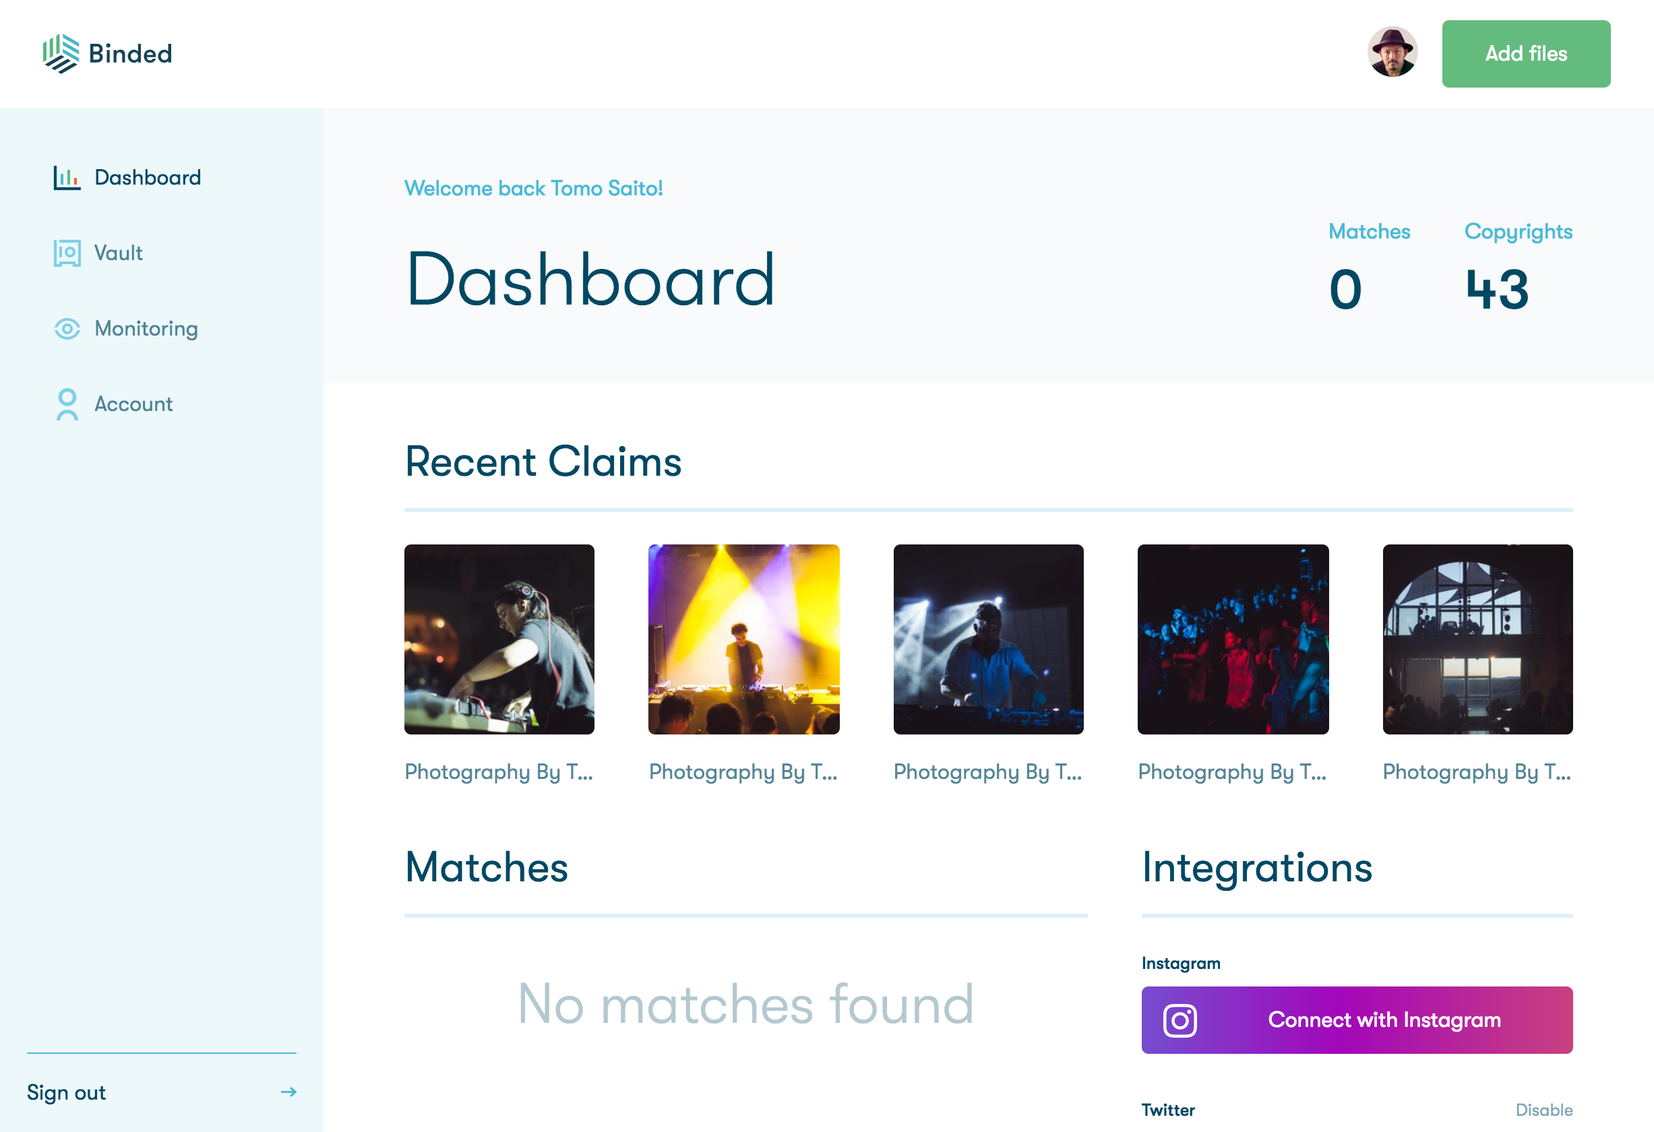The image size is (1654, 1132).
Task: Disable the Twitter integration
Action: click(1543, 1110)
